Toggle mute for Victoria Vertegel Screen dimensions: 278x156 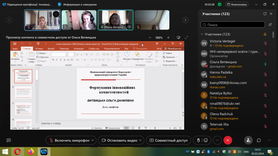coord(265,43)
